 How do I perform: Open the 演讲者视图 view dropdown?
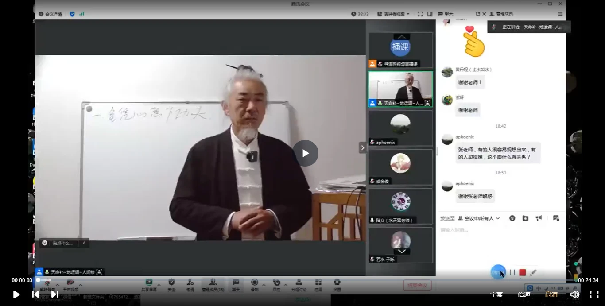tap(393, 14)
